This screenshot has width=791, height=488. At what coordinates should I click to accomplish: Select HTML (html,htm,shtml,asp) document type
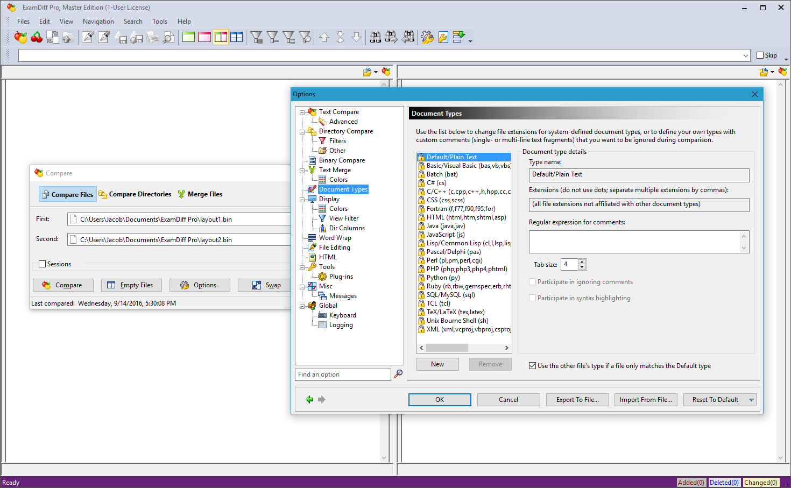pyautogui.click(x=467, y=217)
